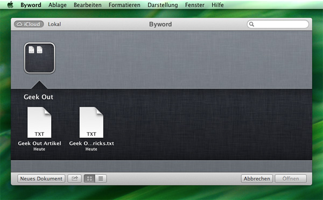Select the Geek Out Artikel TXT file icon

[39, 122]
